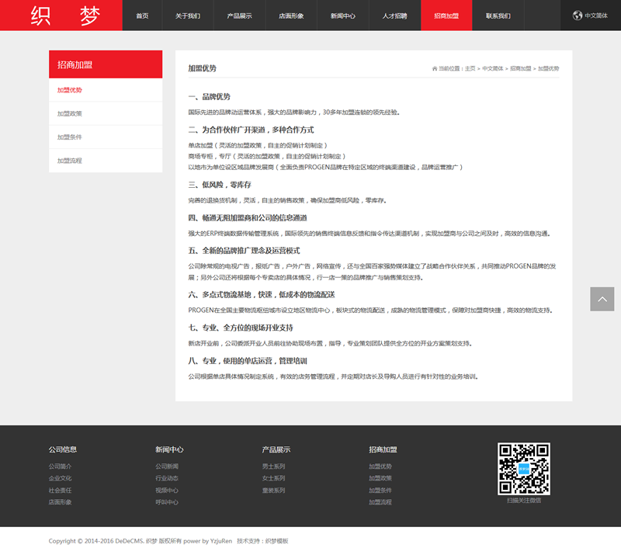The height and width of the screenshot is (555, 621).
Task: Open the 首页 navigation tab
Action: click(x=142, y=16)
